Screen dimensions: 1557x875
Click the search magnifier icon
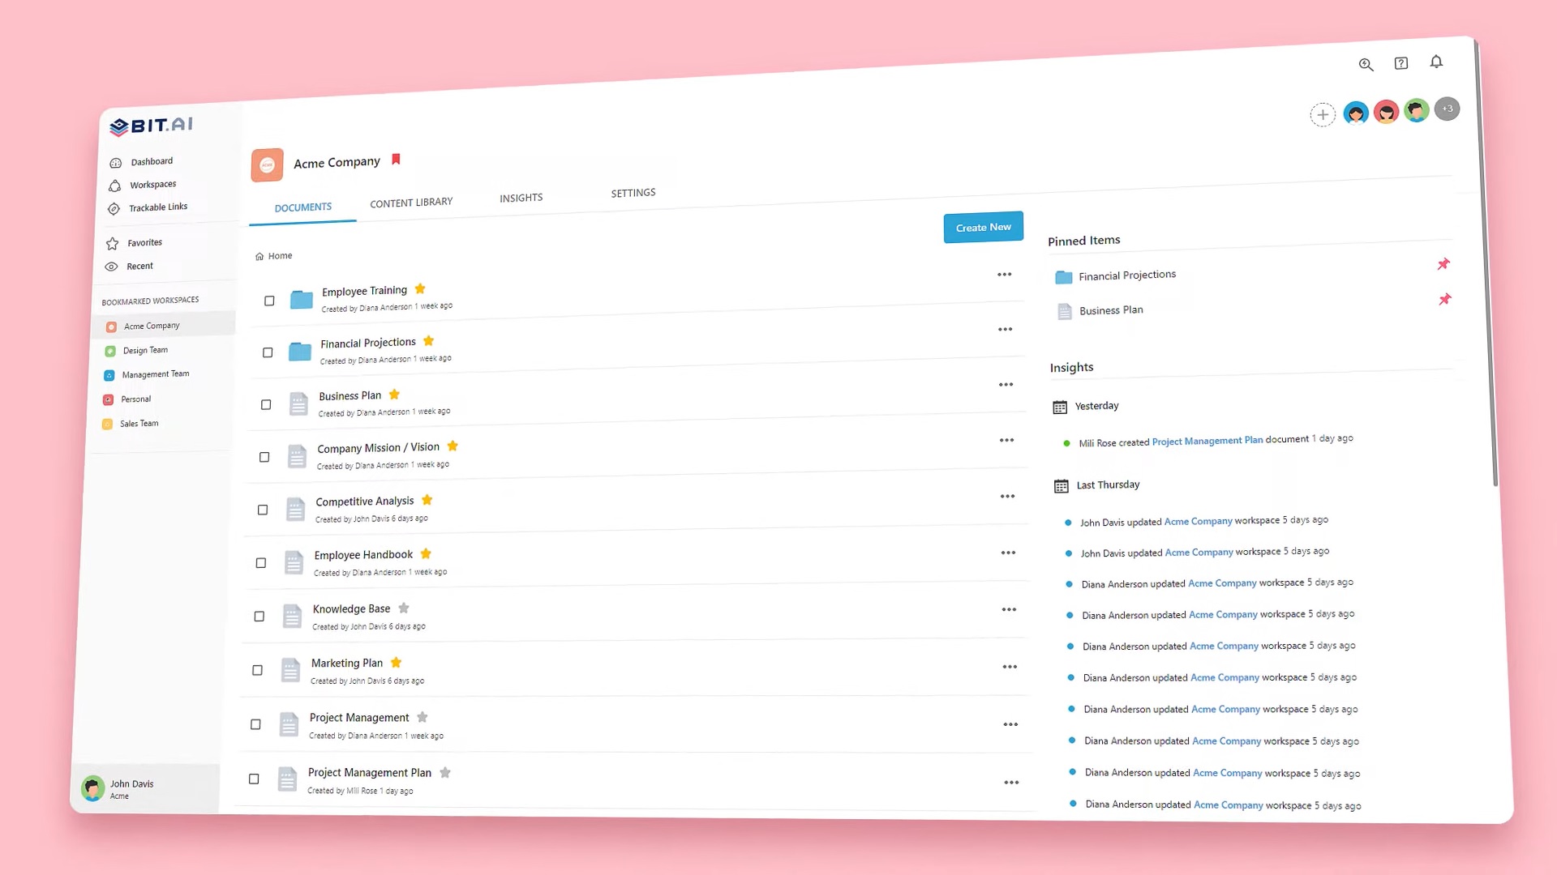tap(1366, 64)
